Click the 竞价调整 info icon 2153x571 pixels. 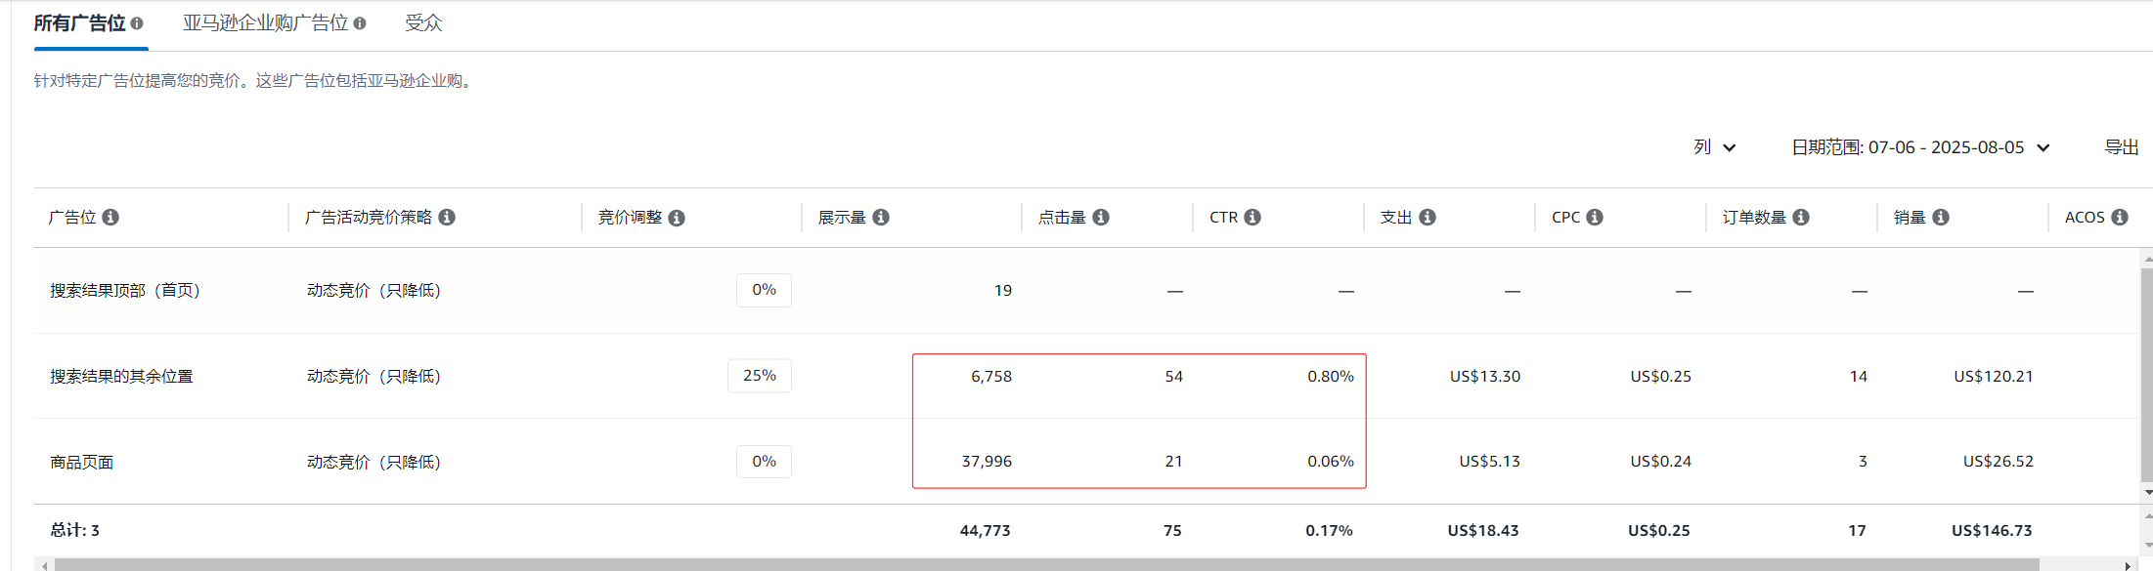pyautogui.click(x=677, y=218)
